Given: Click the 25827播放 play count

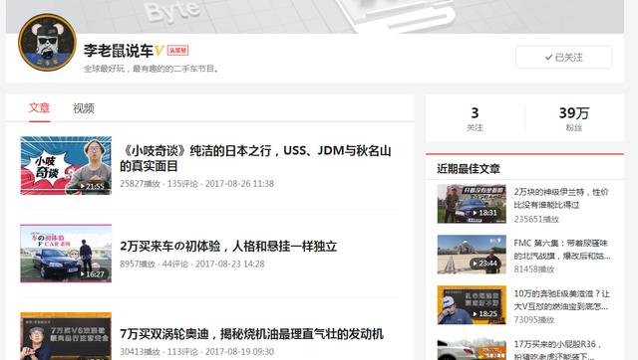Looking at the screenshot, I should 140,183.
